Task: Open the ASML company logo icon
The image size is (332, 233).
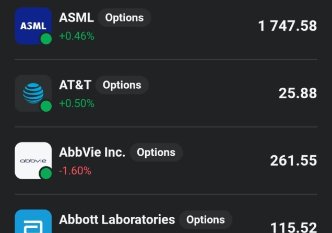Action: point(33,26)
